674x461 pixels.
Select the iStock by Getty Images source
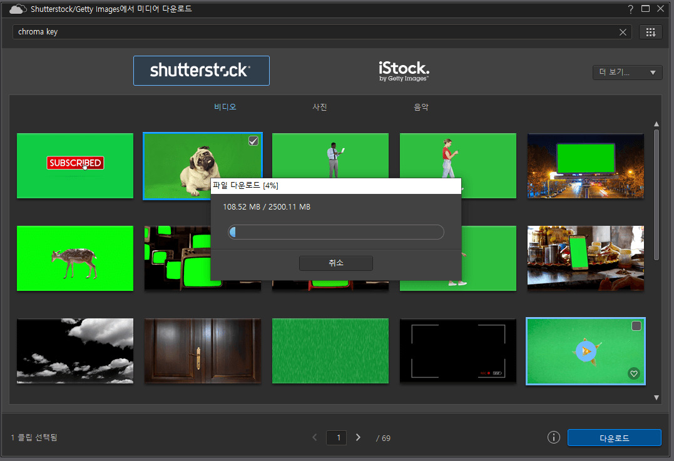404,71
